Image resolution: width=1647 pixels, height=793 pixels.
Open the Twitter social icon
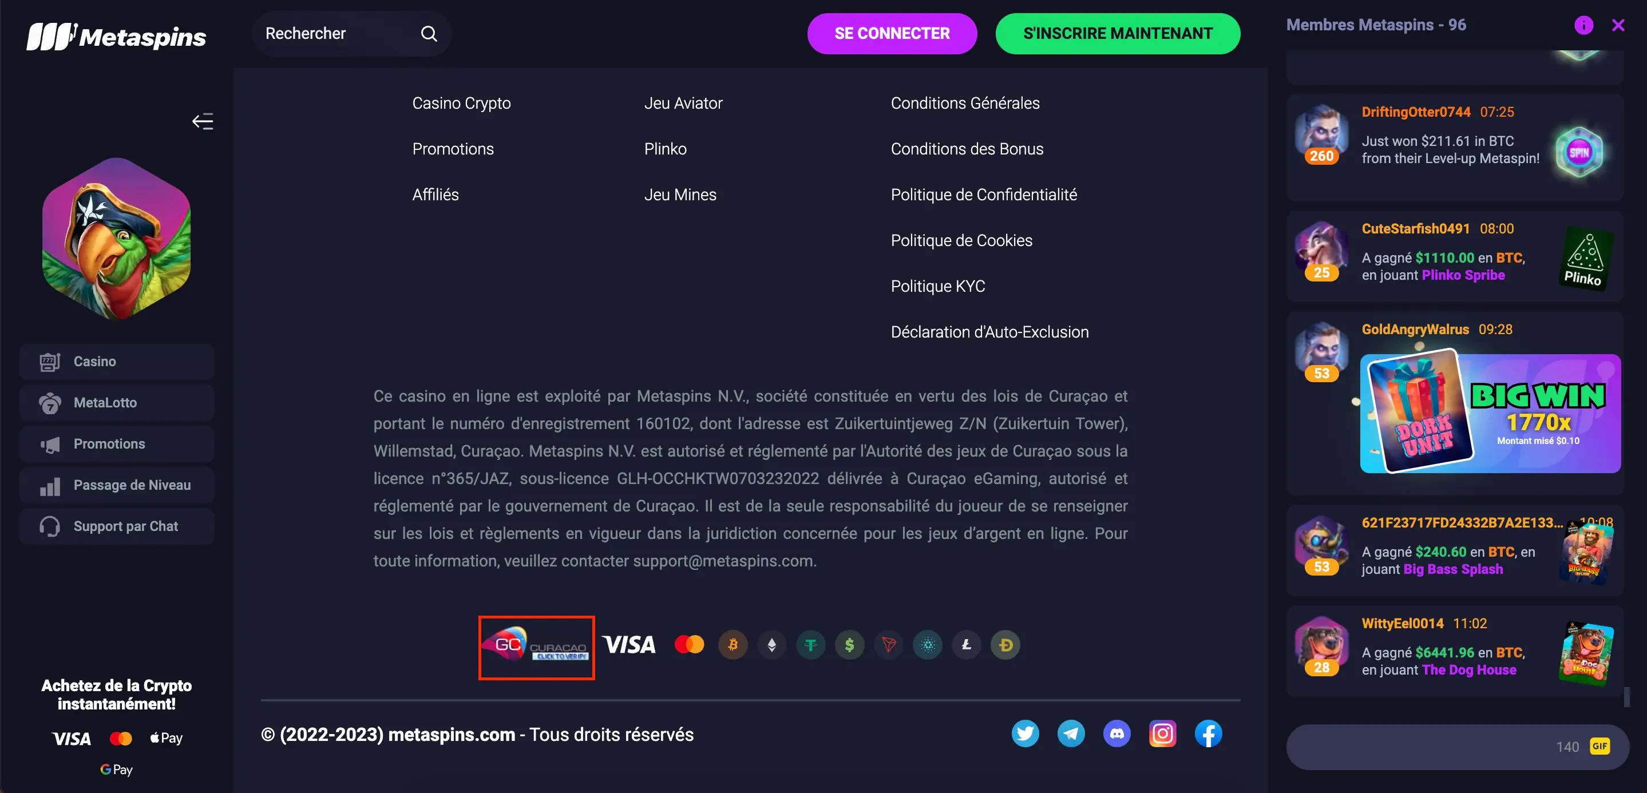[1025, 733]
